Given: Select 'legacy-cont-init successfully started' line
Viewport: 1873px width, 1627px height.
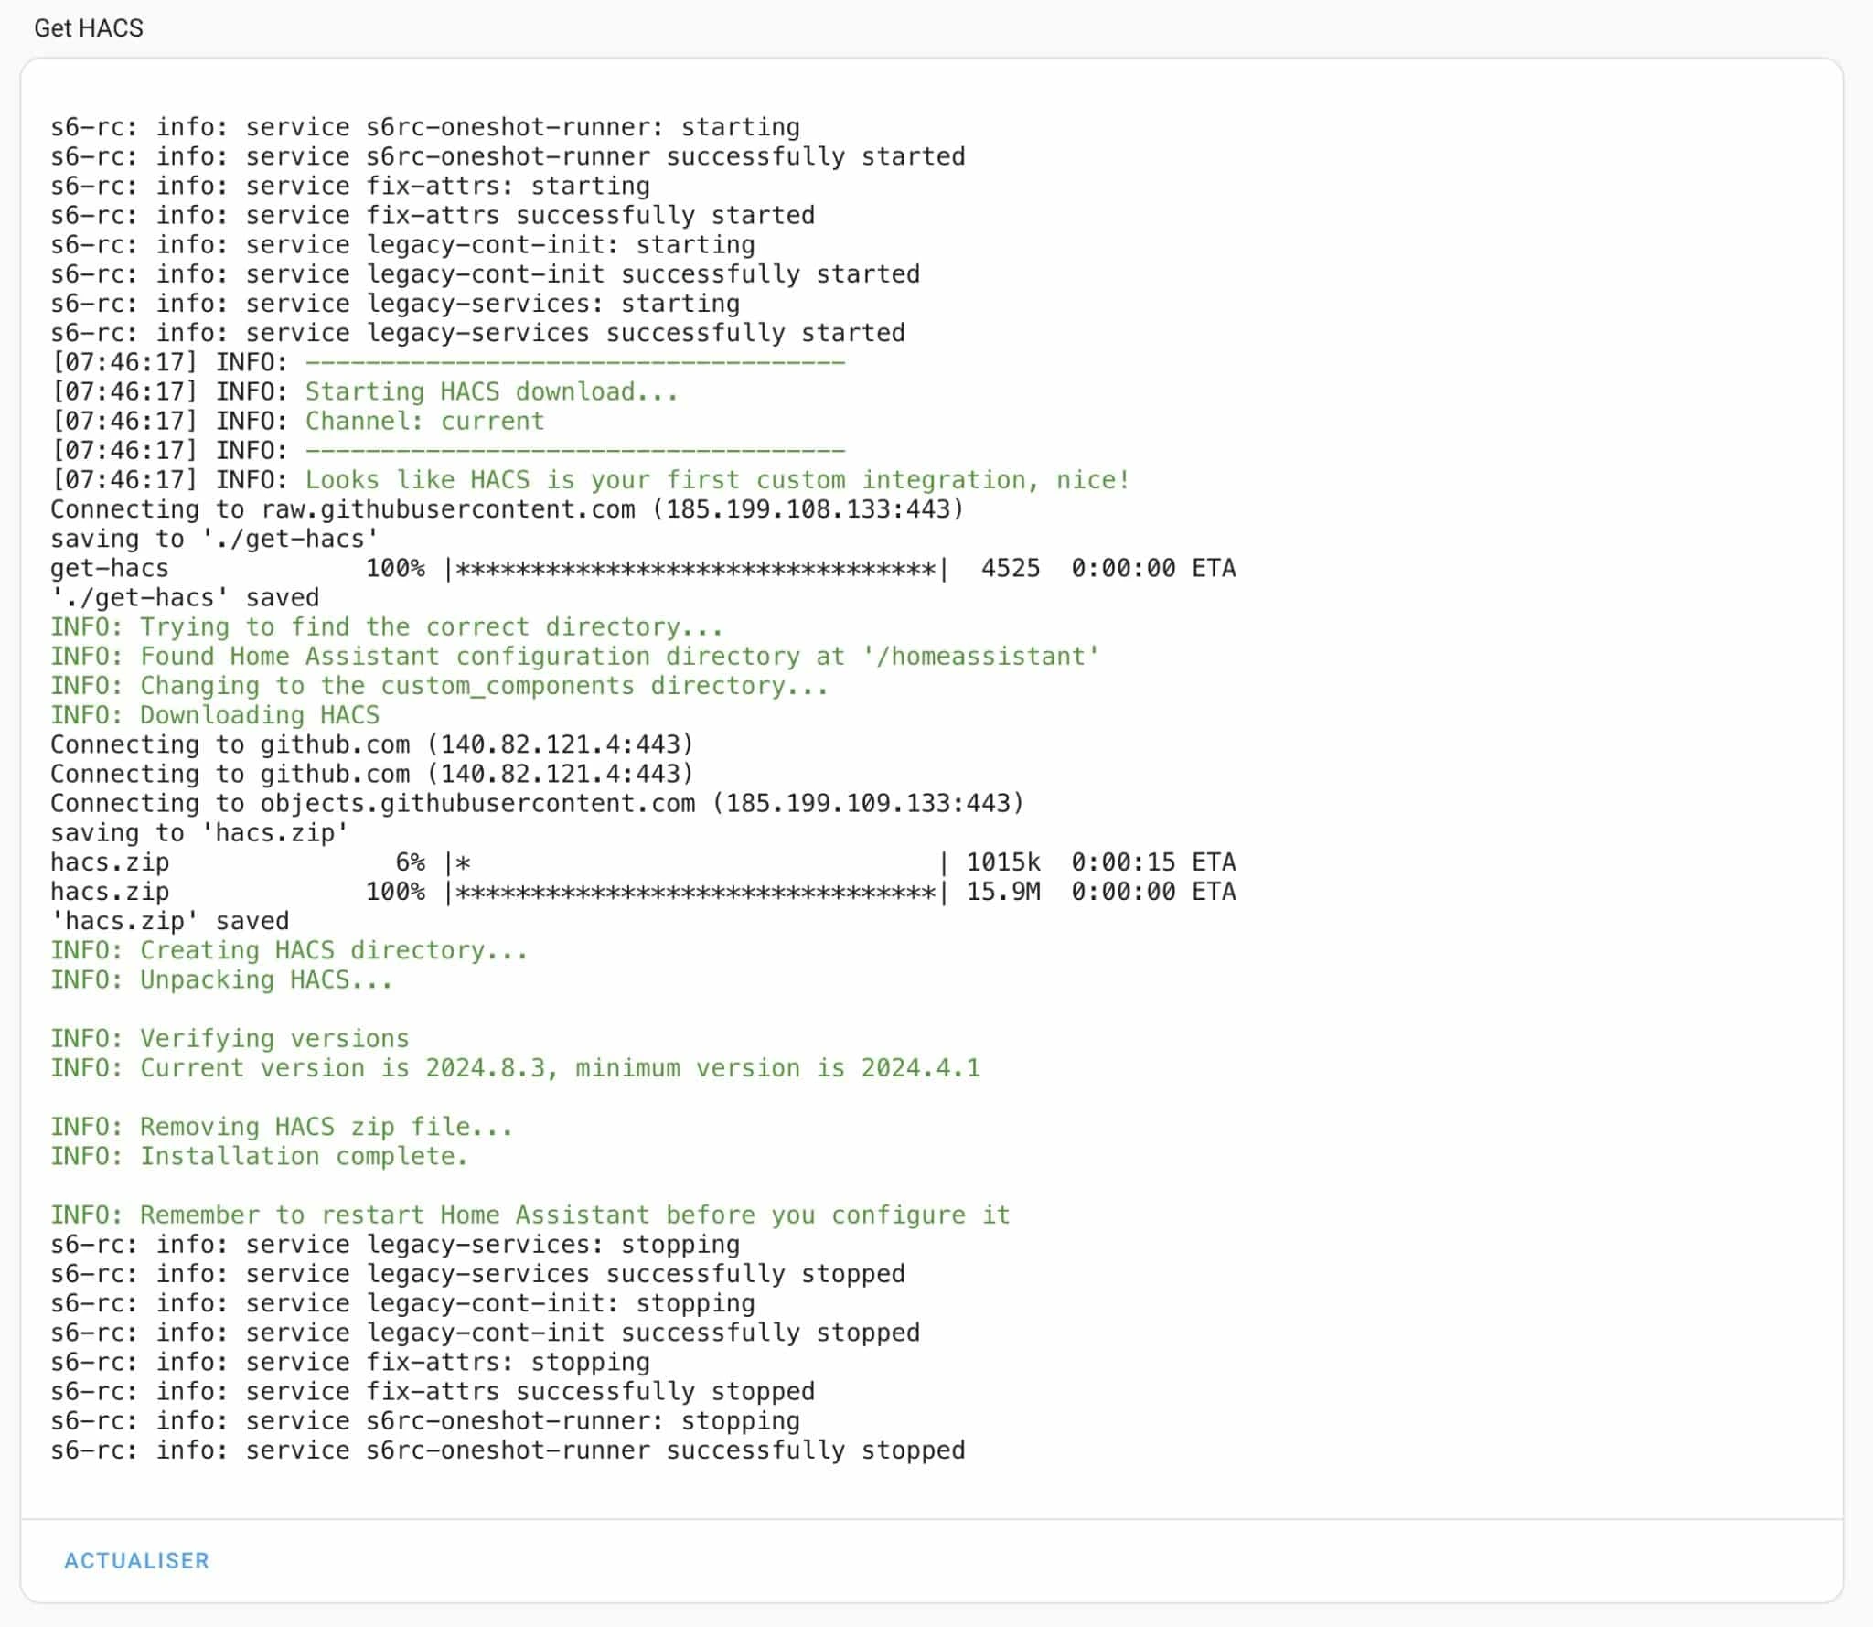Looking at the screenshot, I should click(x=486, y=273).
